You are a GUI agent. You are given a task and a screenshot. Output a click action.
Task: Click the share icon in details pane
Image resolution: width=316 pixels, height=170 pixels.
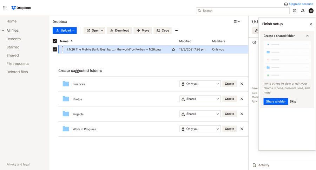coord(256,31)
